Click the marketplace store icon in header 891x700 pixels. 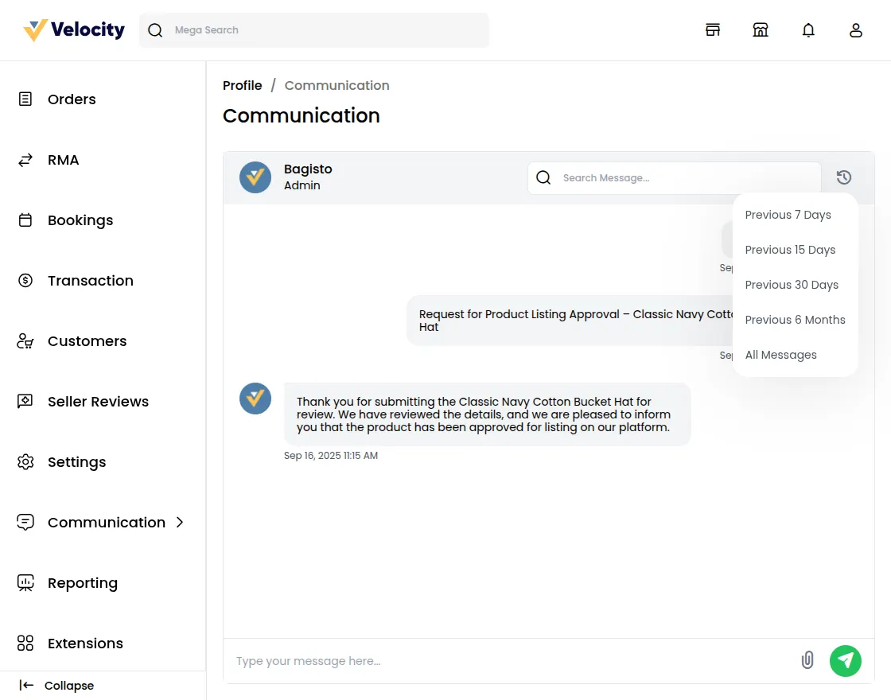click(761, 30)
